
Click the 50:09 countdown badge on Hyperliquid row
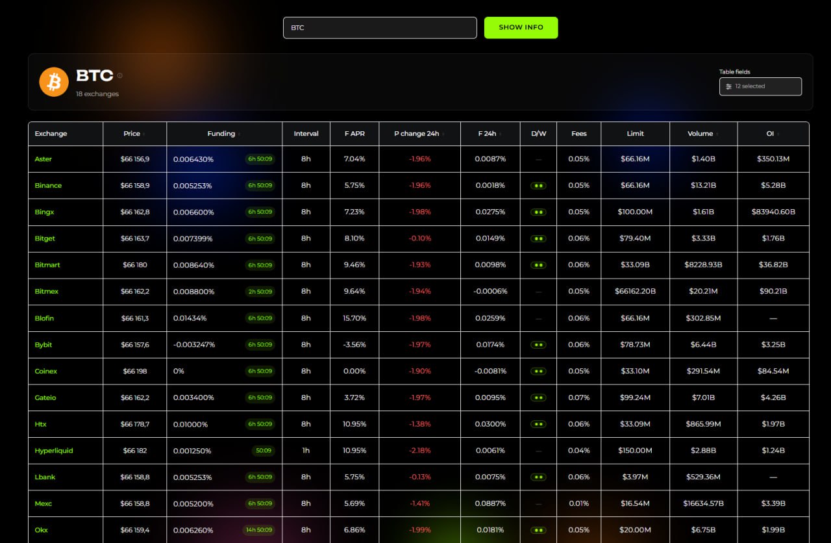point(263,450)
